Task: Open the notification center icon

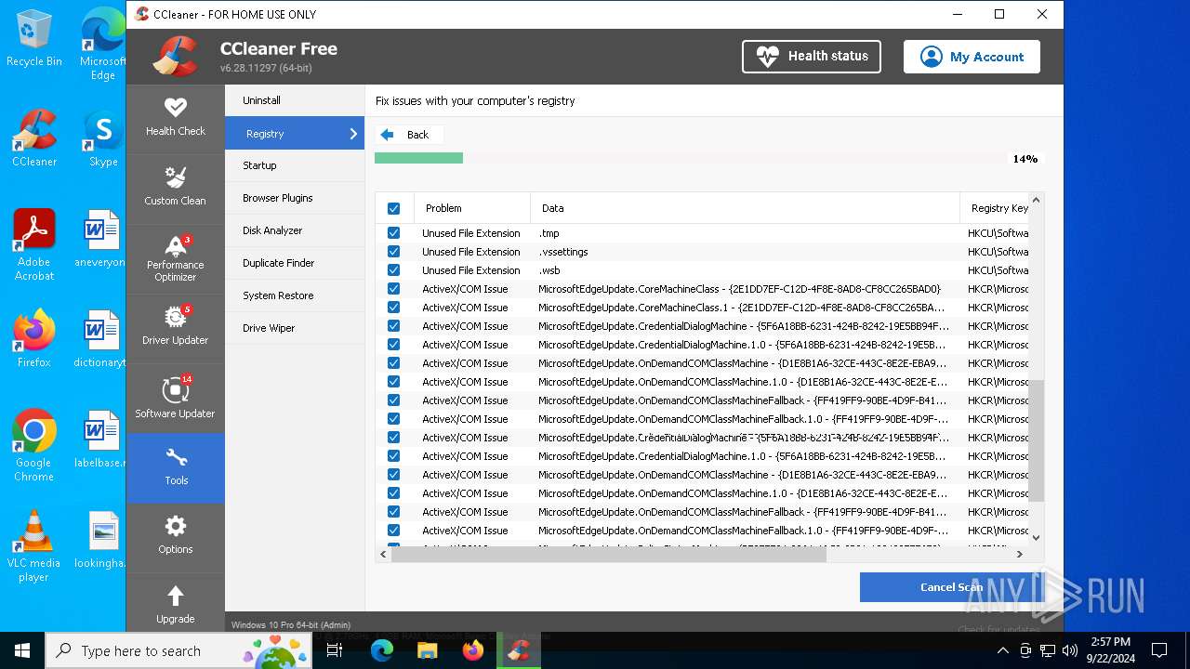Action: pos(1159,650)
